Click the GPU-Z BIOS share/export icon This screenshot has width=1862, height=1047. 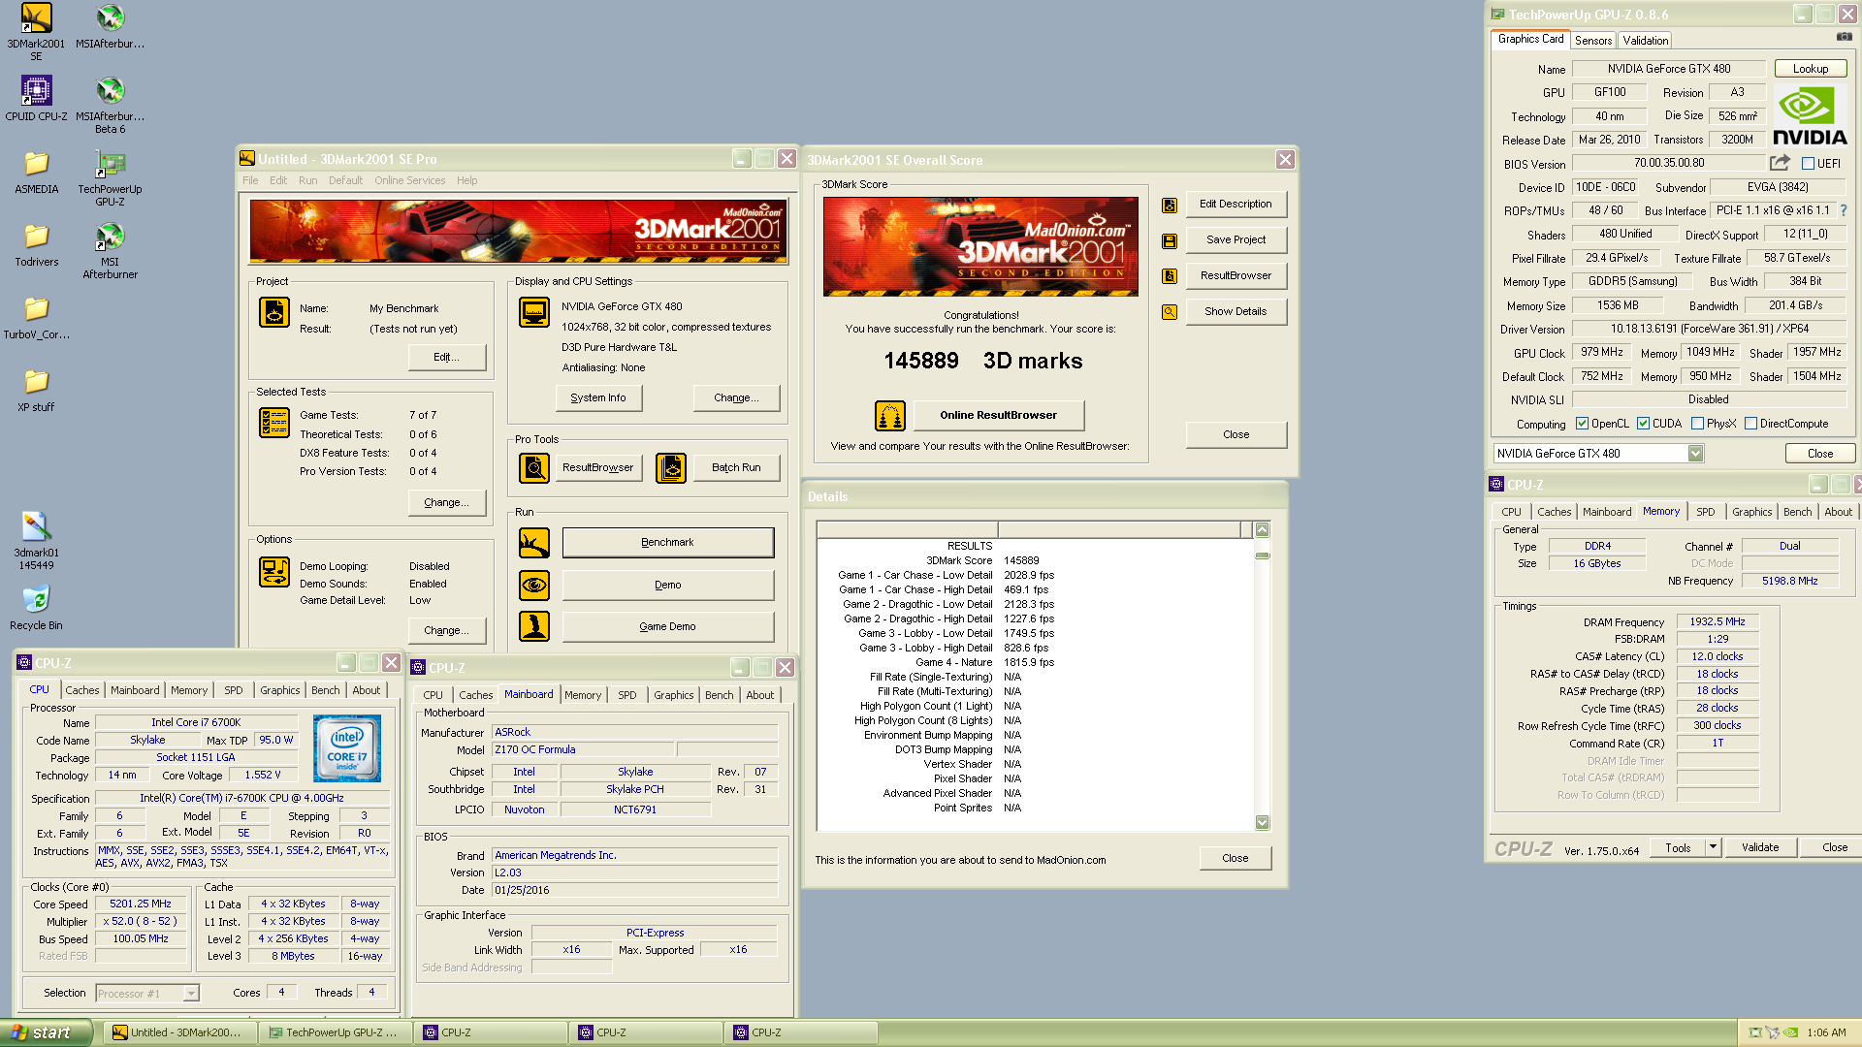coord(1780,163)
